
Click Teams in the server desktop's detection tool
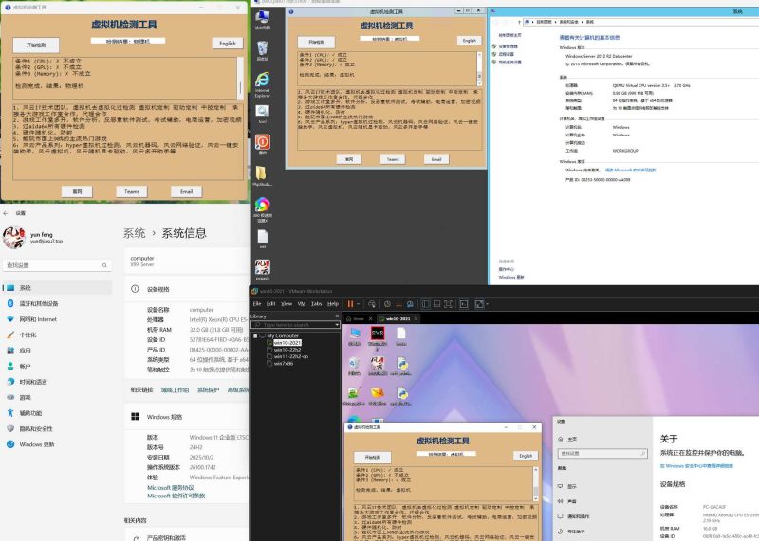coord(393,159)
